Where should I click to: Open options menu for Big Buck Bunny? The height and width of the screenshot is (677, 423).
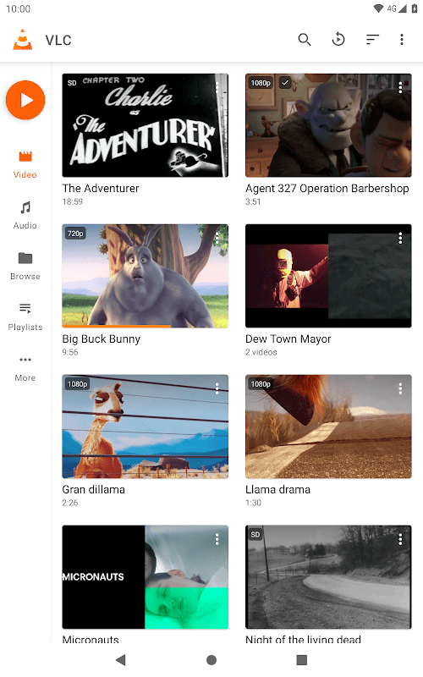(x=217, y=238)
